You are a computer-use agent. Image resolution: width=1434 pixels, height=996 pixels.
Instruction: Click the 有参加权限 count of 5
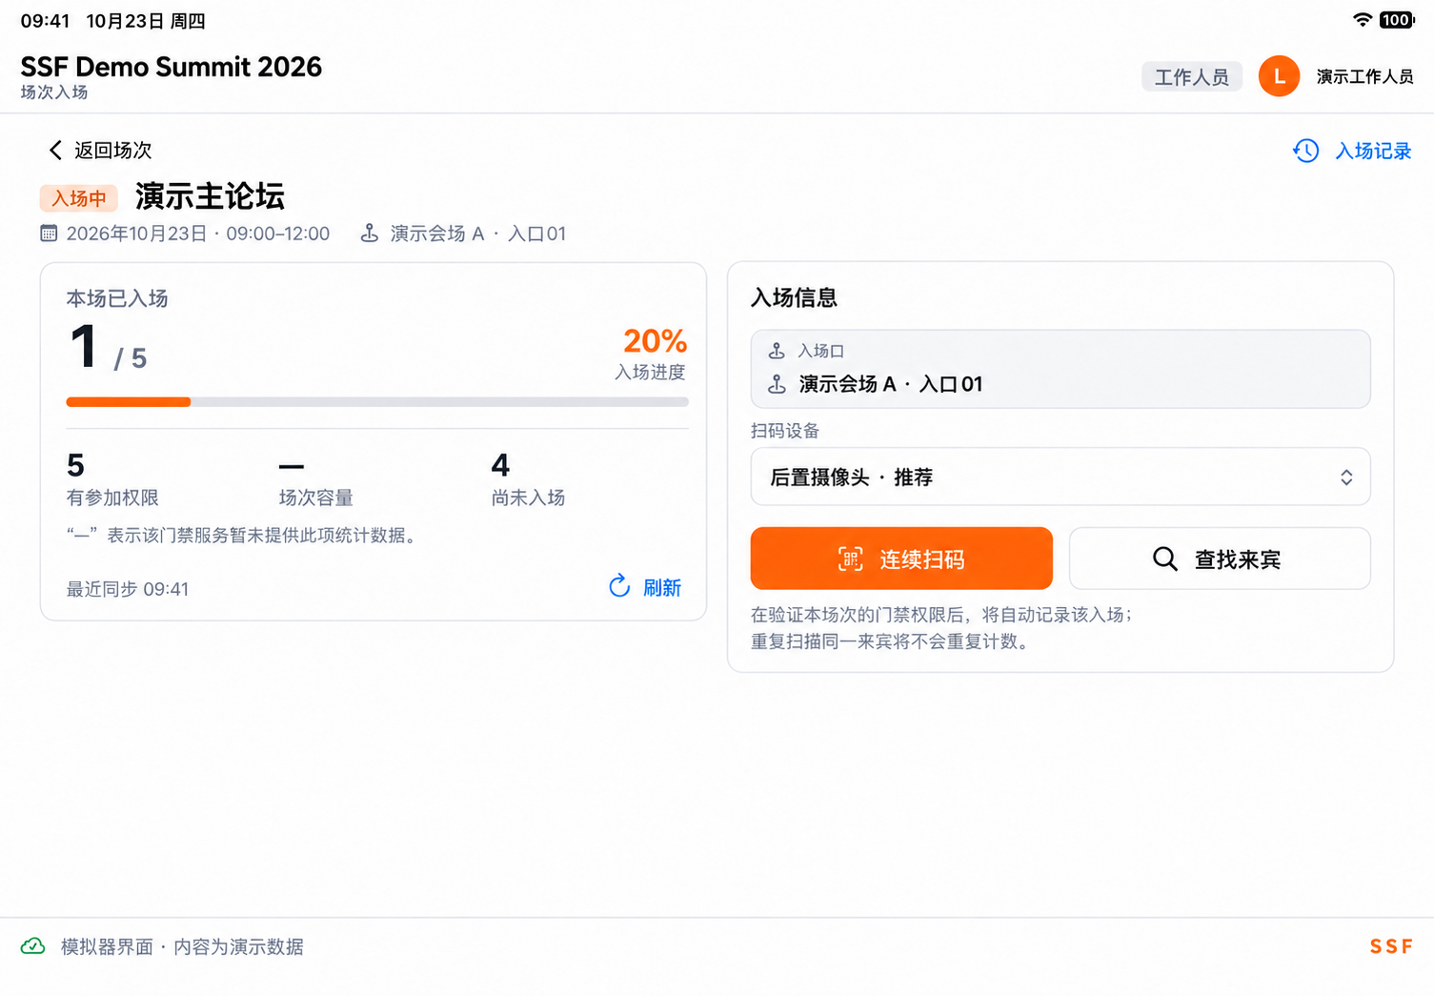tap(76, 465)
